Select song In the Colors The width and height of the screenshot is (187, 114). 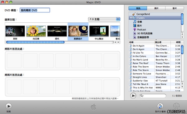point(139,56)
